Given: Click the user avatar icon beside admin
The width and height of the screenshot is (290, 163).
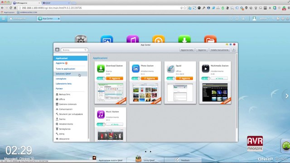Looking at the screenshot, I should [x=254, y=19].
